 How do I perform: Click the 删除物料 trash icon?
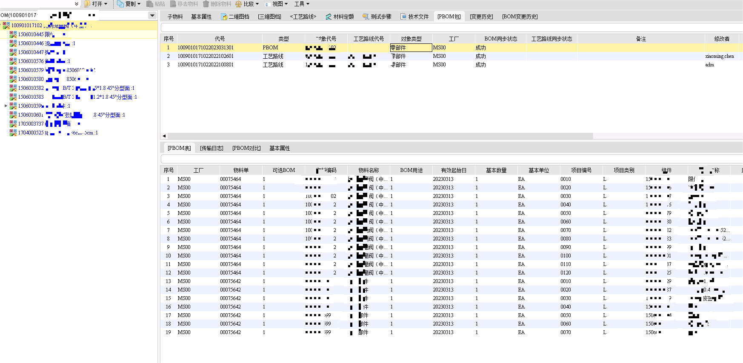[x=206, y=4]
